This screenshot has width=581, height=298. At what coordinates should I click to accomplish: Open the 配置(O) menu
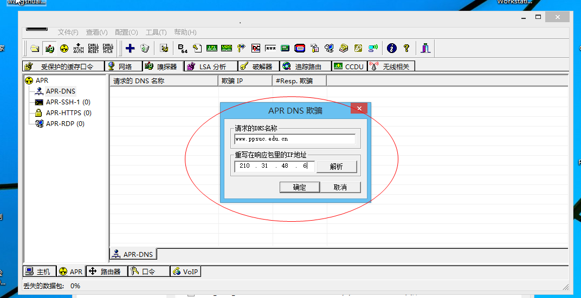coord(126,32)
